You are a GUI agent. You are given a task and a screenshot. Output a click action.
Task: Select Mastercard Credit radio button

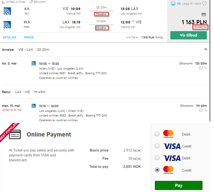157,170
